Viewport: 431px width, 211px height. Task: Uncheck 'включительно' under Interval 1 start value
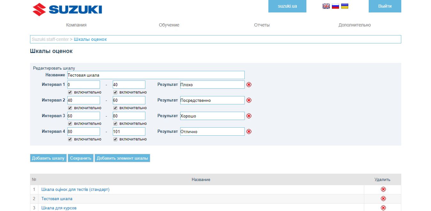(x=70, y=92)
